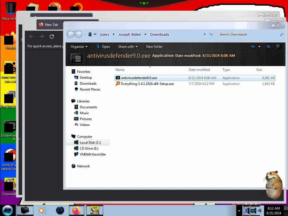The height and width of the screenshot is (216, 288).
Task: Click Libraries in the navigation pane
Action: (x=83, y=101)
